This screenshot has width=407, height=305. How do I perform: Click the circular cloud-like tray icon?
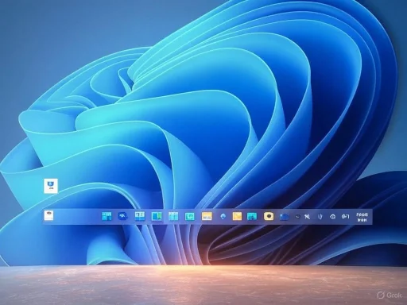click(333, 217)
